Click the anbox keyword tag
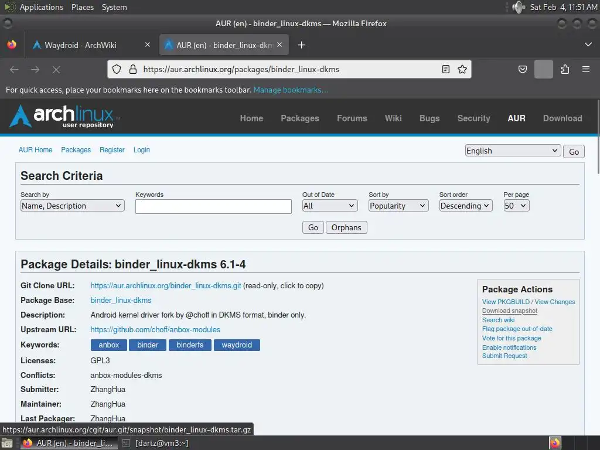Screen dimensions: 600x450 (x=108, y=345)
